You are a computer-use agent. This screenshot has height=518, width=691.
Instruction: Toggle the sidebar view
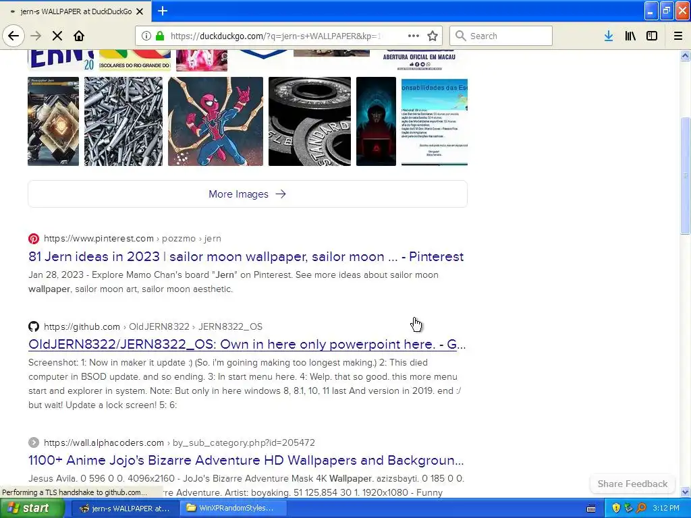point(652,36)
